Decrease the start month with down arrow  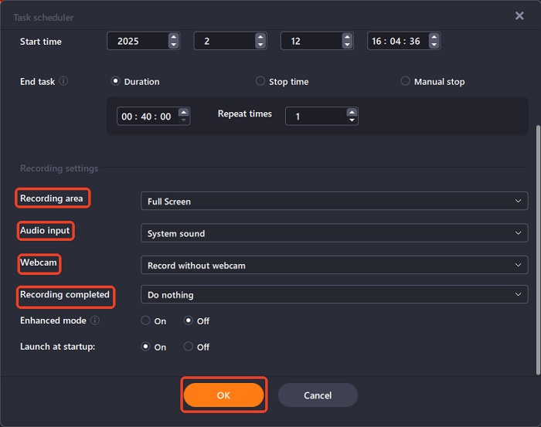point(260,46)
